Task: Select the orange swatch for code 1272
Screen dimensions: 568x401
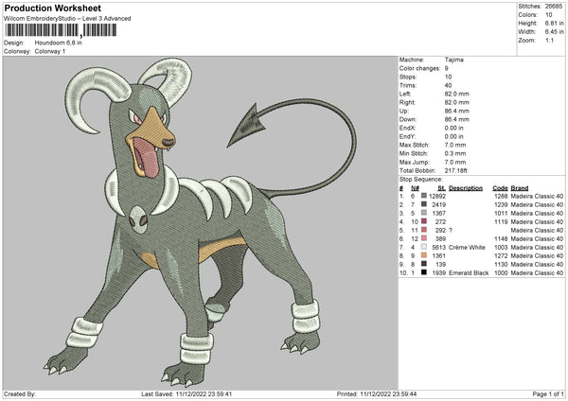Action: coord(423,255)
